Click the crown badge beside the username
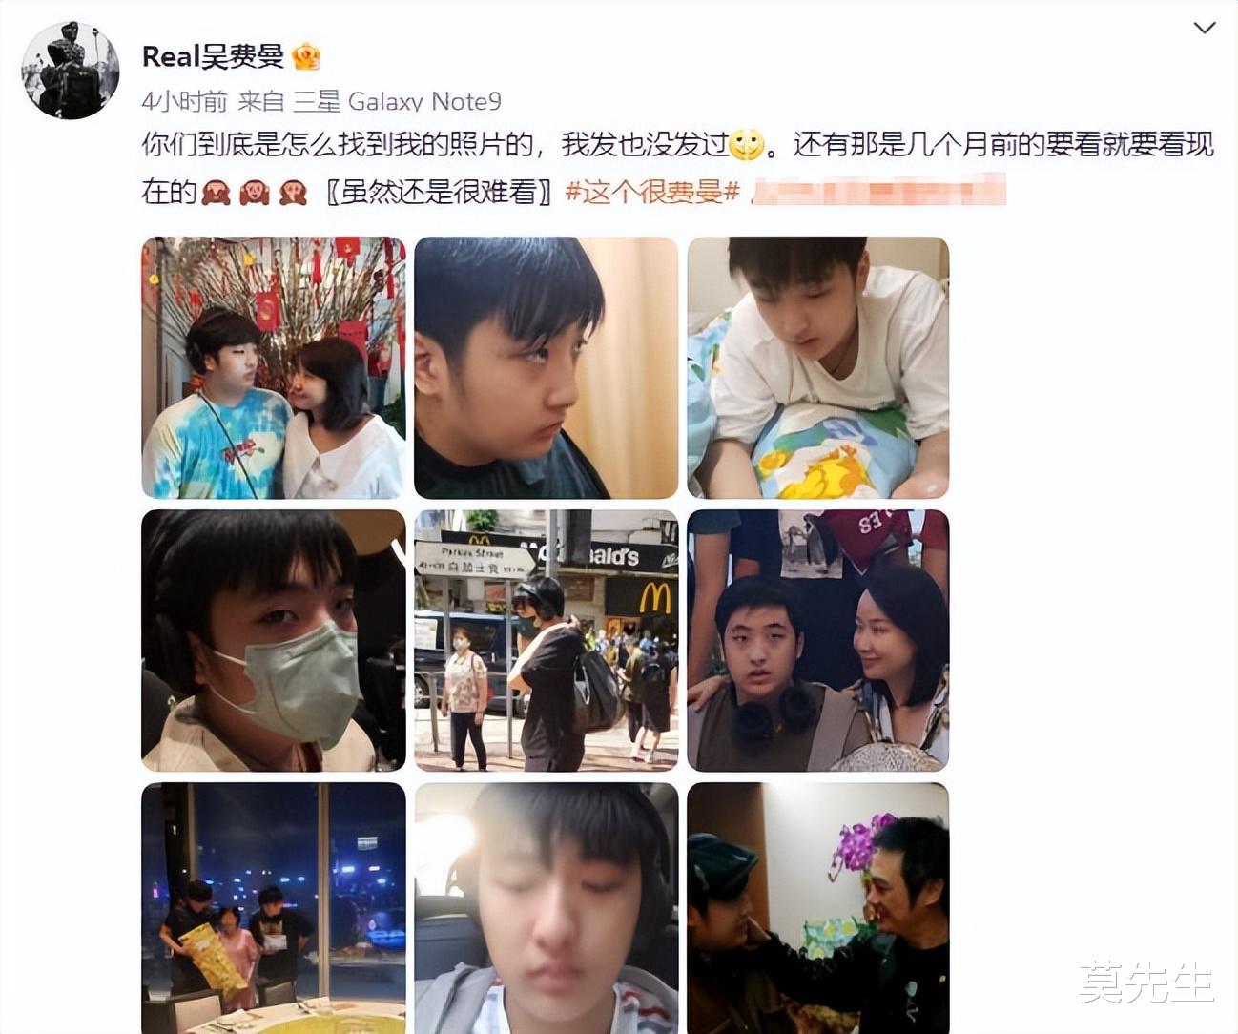This screenshot has height=1034, width=1238. [x=306, y=56]
